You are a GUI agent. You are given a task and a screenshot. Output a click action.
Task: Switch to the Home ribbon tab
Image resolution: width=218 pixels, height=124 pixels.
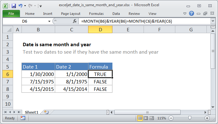(x=30, y=14)
